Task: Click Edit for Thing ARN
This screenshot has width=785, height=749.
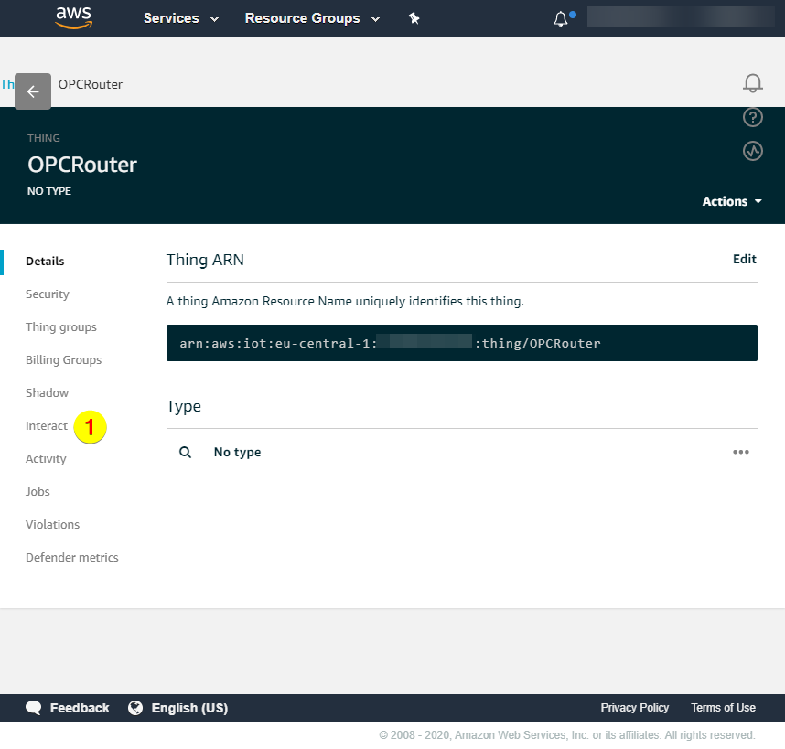Action: (744, 259)
